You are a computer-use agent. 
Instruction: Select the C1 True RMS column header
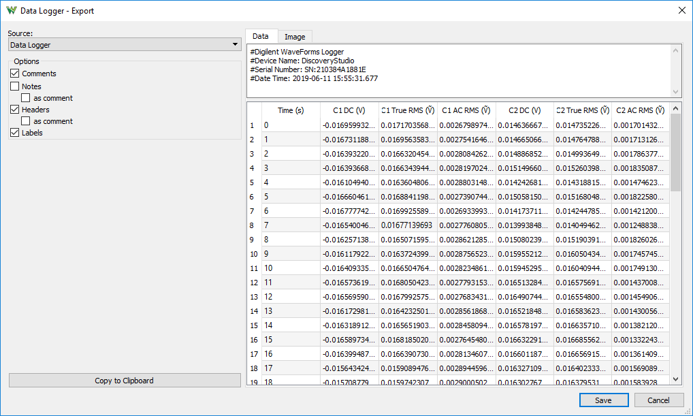pos(408,110)
